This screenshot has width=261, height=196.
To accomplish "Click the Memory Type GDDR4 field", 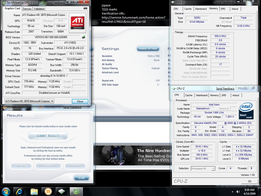I will tap(32, 65).
